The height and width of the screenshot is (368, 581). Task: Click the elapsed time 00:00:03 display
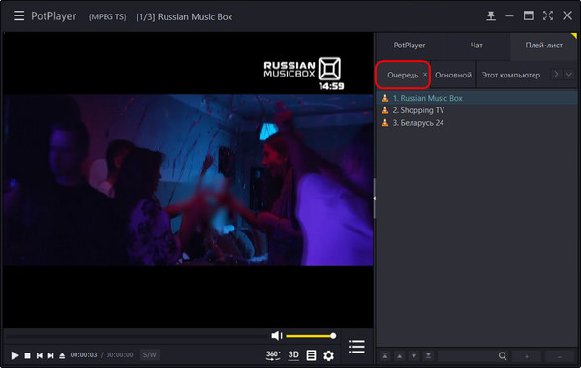[x=83, y=355]
